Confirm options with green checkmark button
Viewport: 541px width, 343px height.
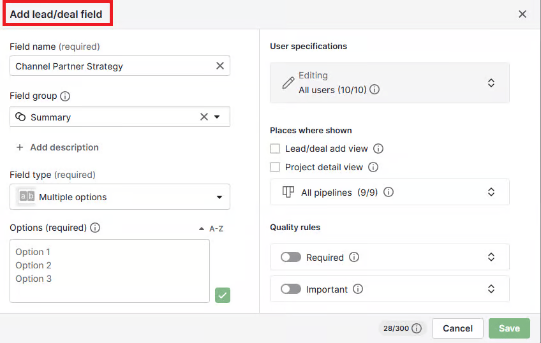[x=223, y=295]
